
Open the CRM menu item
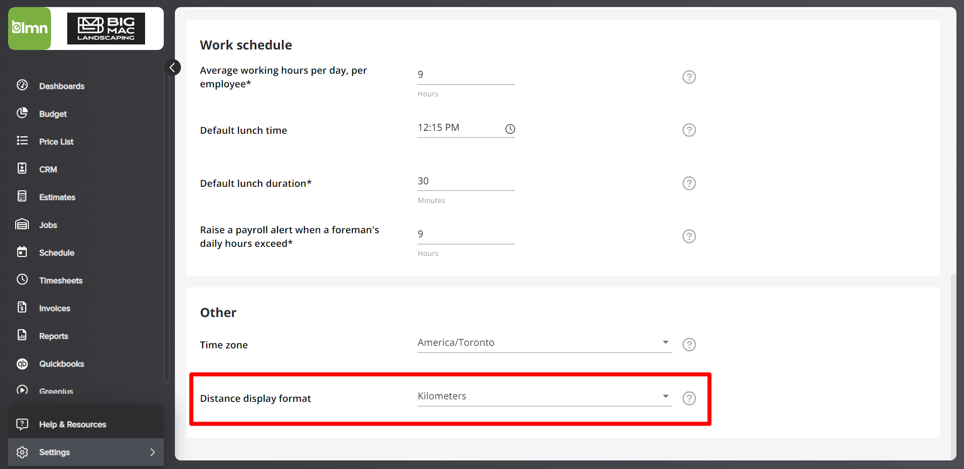[x=48, y=170]
